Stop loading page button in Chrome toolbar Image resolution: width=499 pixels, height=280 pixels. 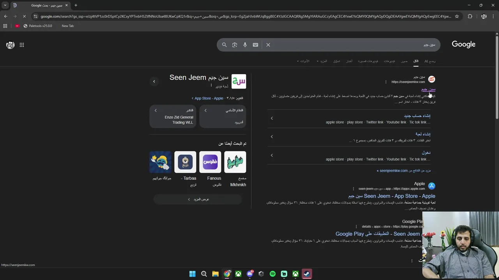(x=24, y=16)
